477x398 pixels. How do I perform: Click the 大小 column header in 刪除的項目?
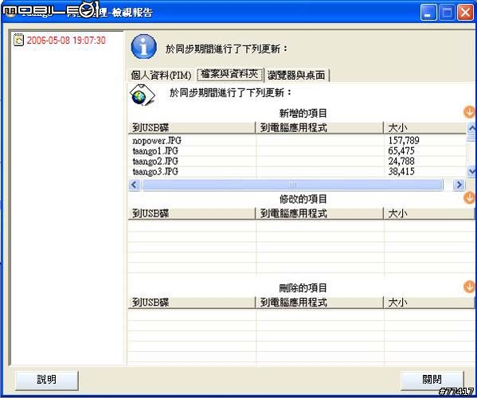click(429, 302)
